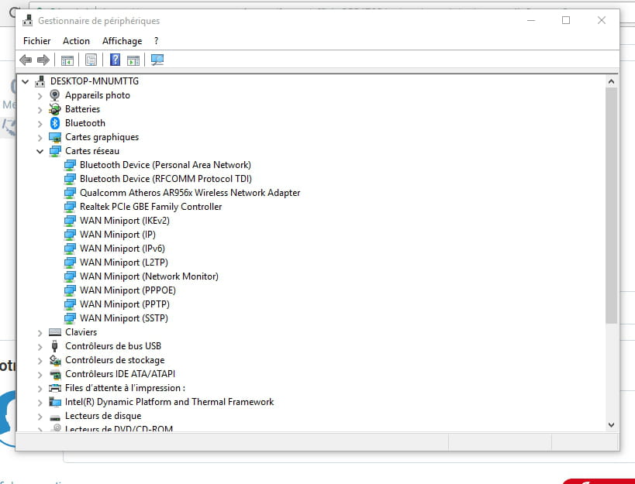Click the blue Bluetooth category icon
The width and height of the screenshot is (635, 484).
pyautogui.click(x=55, y=123)
